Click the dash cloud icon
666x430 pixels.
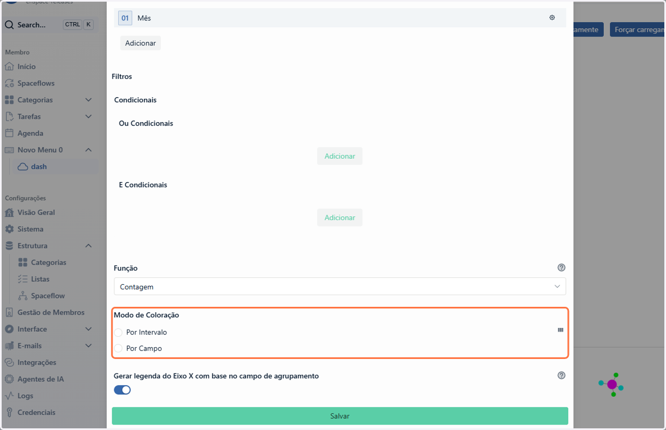(x=23, y=166)
